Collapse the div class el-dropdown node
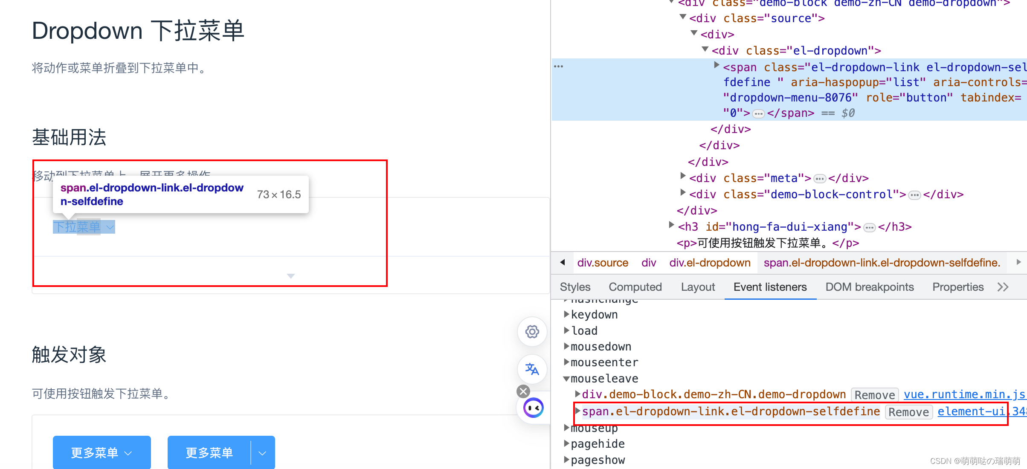Screen dimensions: 1027x469 pos(705,49)
